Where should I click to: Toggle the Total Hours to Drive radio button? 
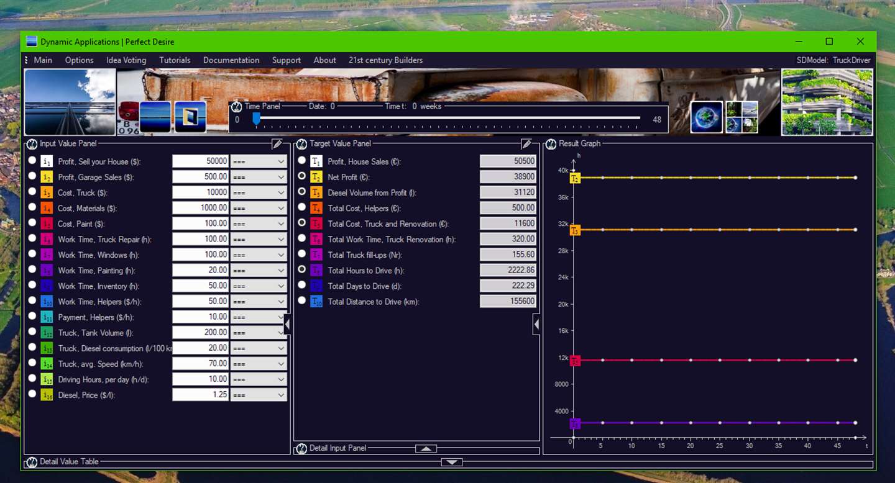click(302, 269)
